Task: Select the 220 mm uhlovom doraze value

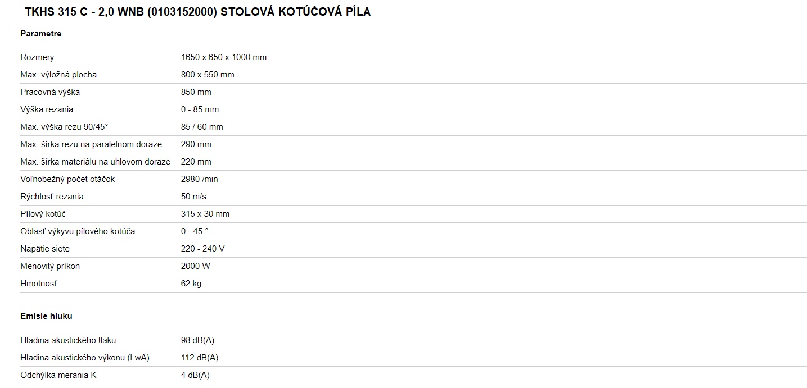Action: coord(196,162)
